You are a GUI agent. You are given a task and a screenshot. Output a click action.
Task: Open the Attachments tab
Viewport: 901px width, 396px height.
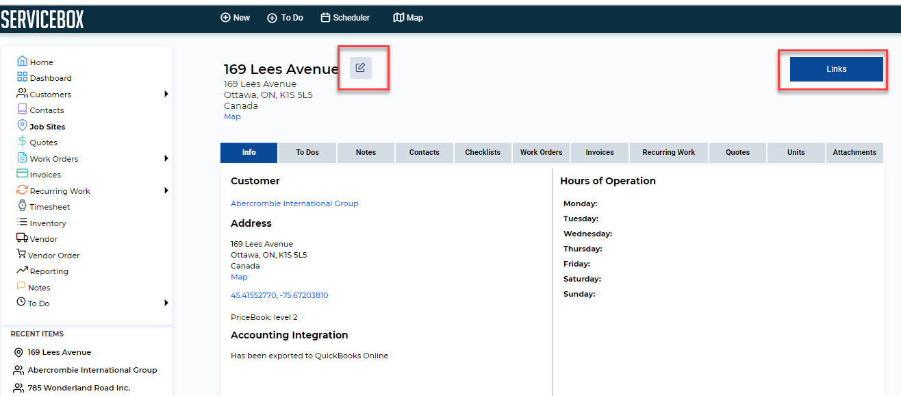(854, 153)
